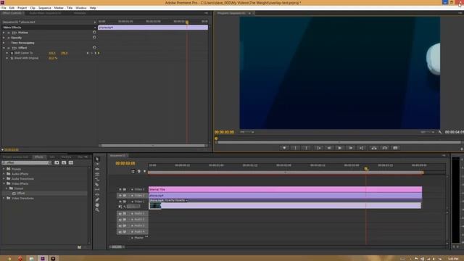The height and width of the screenshot is (261, 464).
Task: Toggle Video 2 track output eye
Action: tap(120, 196)
